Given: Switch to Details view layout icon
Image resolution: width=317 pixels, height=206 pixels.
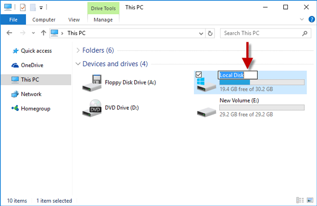Looking at the screenshot, I should pos(300,200).
